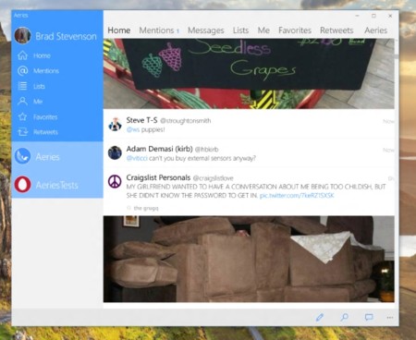
Task: Open search with the magnifier icon
Action: pos(344,317)
